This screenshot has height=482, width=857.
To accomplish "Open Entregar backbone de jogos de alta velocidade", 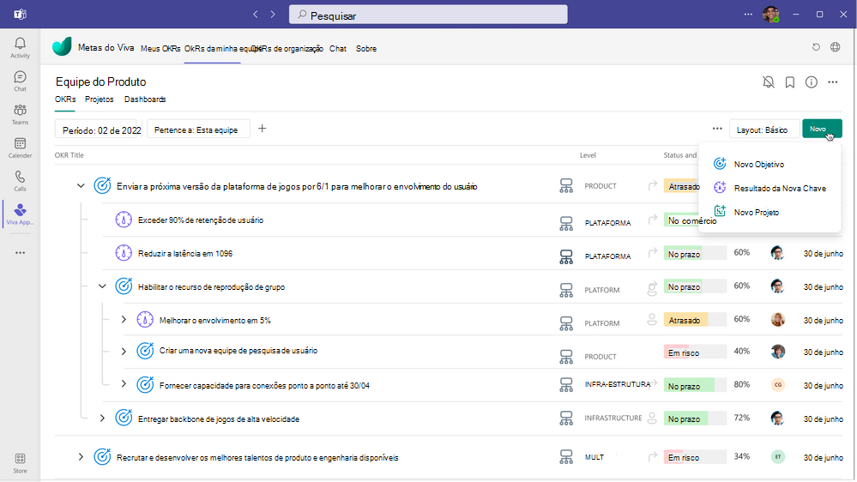I will pyautogui.click(x=219, y=419).
